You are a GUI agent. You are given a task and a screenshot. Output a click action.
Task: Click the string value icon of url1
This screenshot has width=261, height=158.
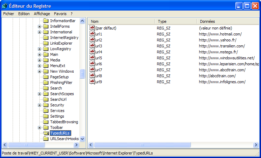[x=92, y=34]
